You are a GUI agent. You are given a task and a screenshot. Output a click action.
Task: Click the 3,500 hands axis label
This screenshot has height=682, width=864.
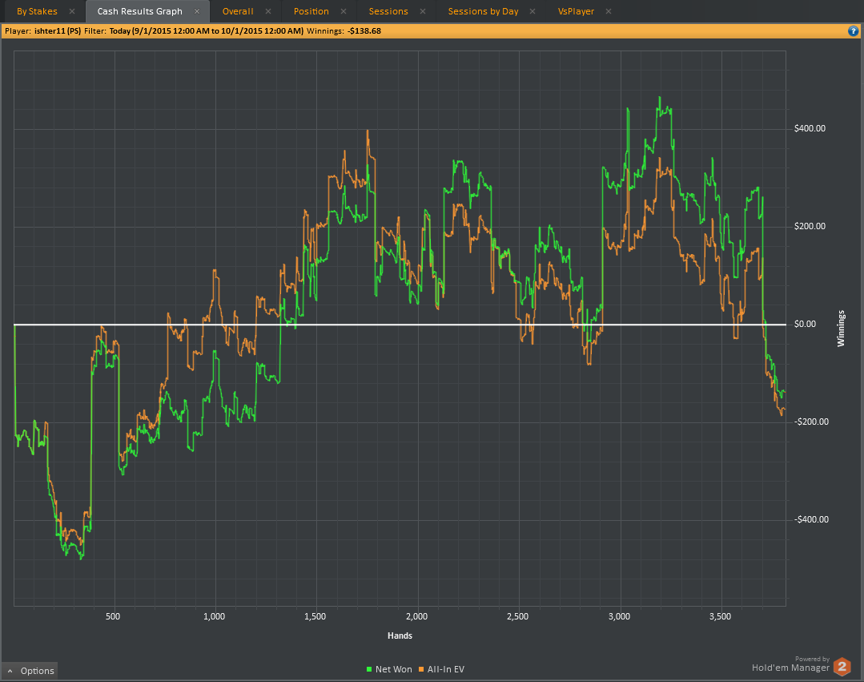pos(720,616)
